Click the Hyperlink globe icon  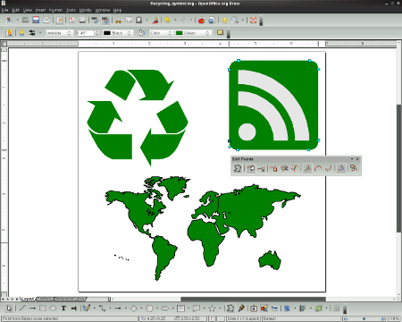click(212, 20)
